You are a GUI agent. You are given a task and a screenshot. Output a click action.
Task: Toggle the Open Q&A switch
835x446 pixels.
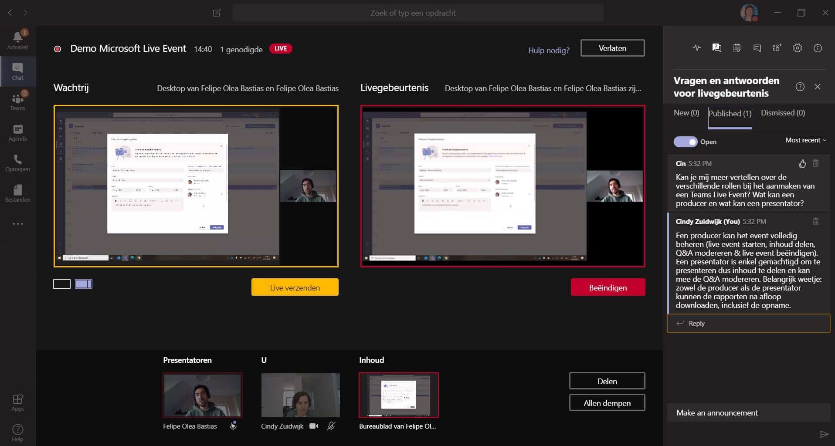[x=686, y=142]
